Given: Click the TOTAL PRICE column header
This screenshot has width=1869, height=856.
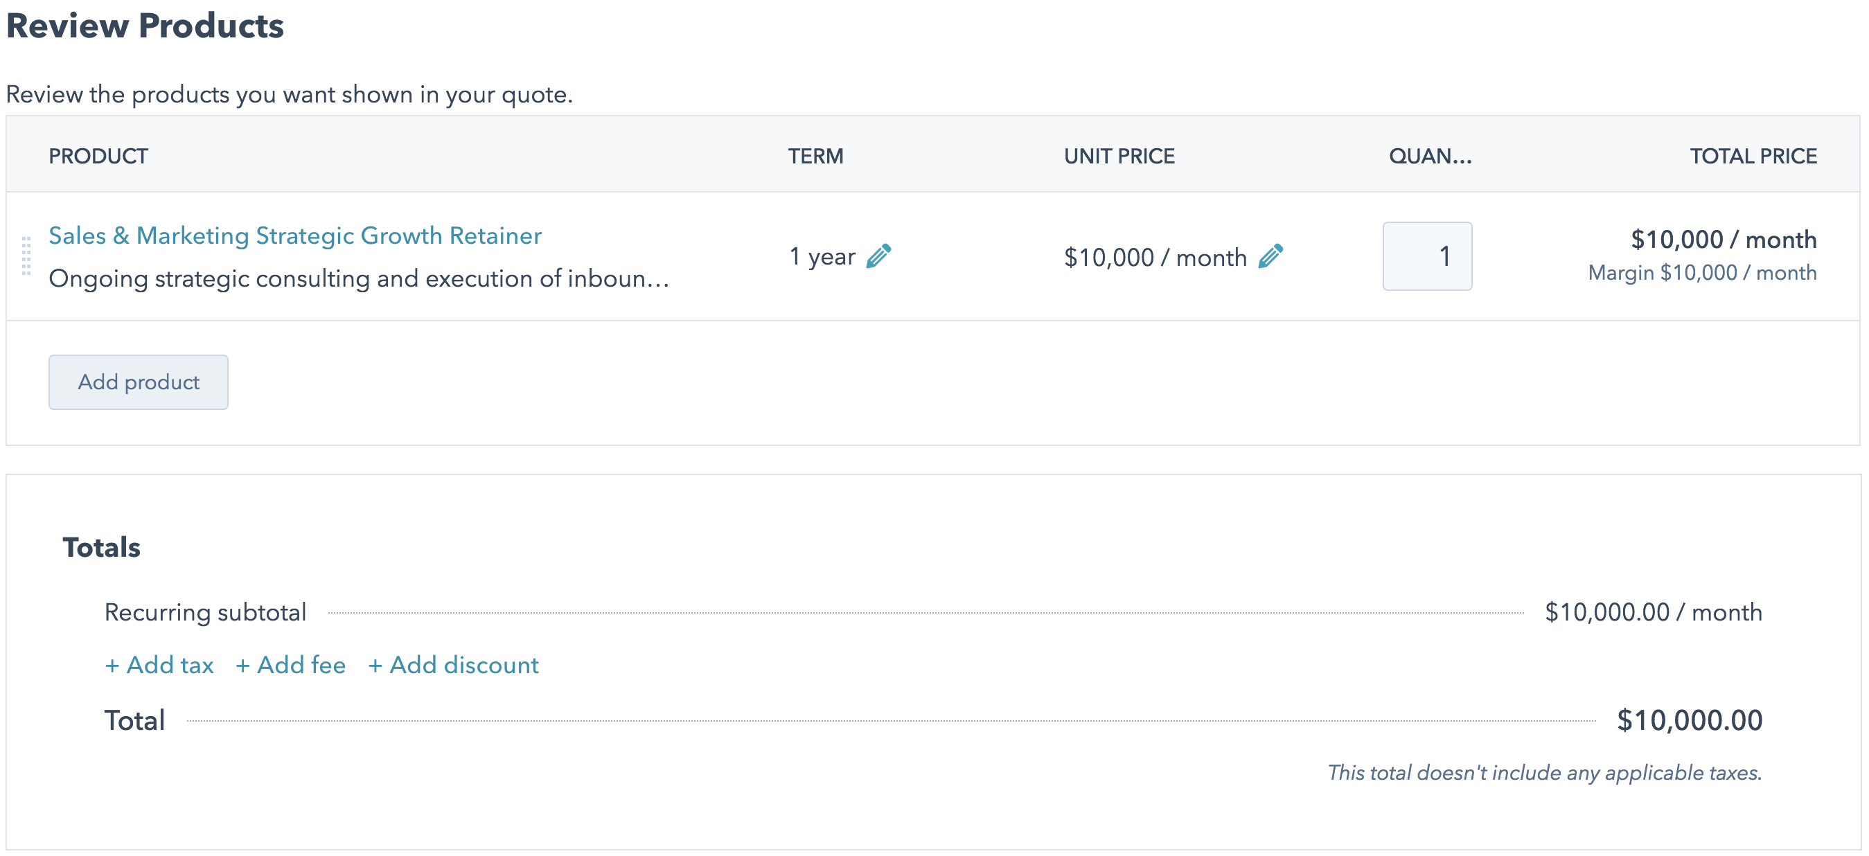Looking at the screenshot, I should coord(1753,156).
